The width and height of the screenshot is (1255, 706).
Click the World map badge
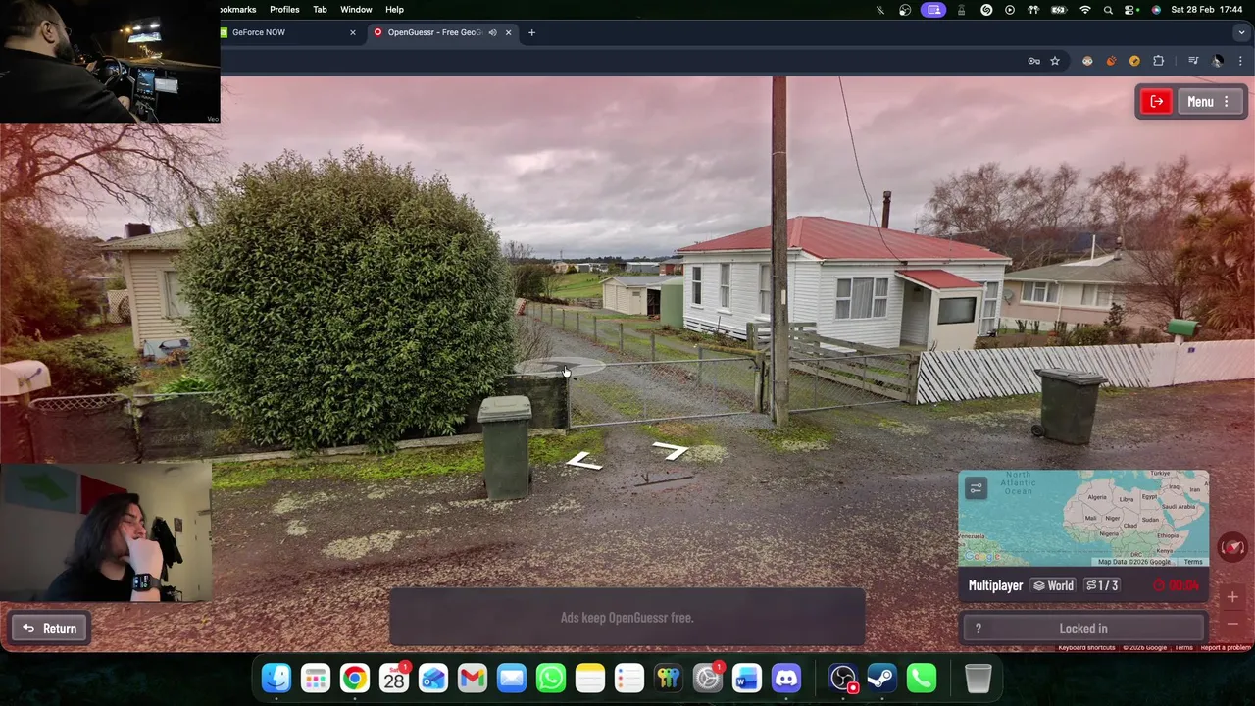[x=1053, y=585]
